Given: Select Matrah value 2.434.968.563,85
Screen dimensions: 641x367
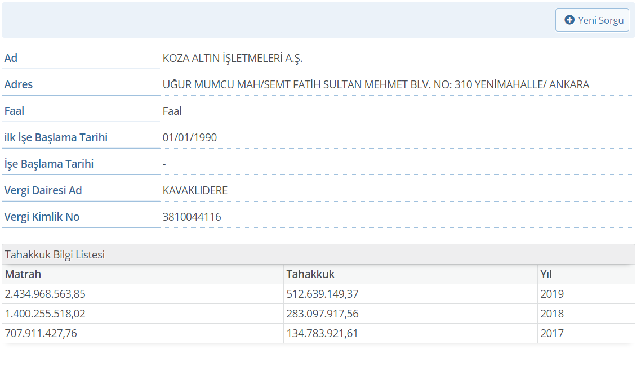Looking at the screenshot, I should point(45,294).
